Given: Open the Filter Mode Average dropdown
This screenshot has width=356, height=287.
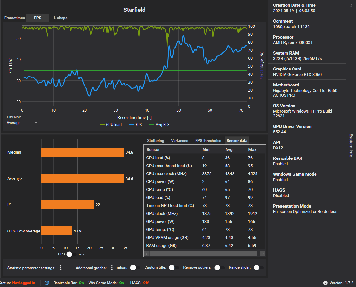Looking at the screenshot, I should 22,123.
